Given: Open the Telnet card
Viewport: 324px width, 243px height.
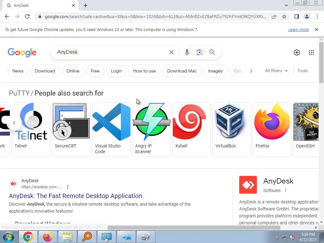Looking at the screenshot, I should click(31, 129).
